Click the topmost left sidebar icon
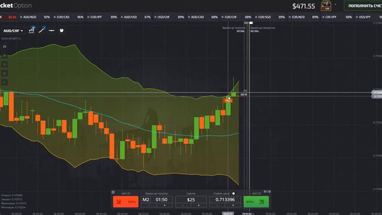 5,47
